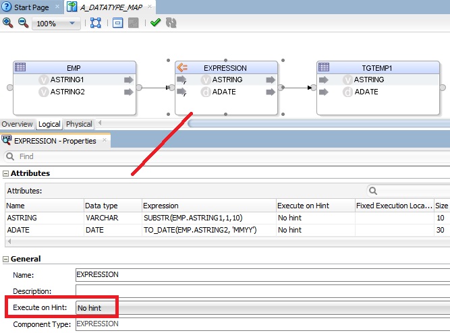The image size is (450, 333).
Task: Click the EMP datastore table icon
Action: pos(20,67)
